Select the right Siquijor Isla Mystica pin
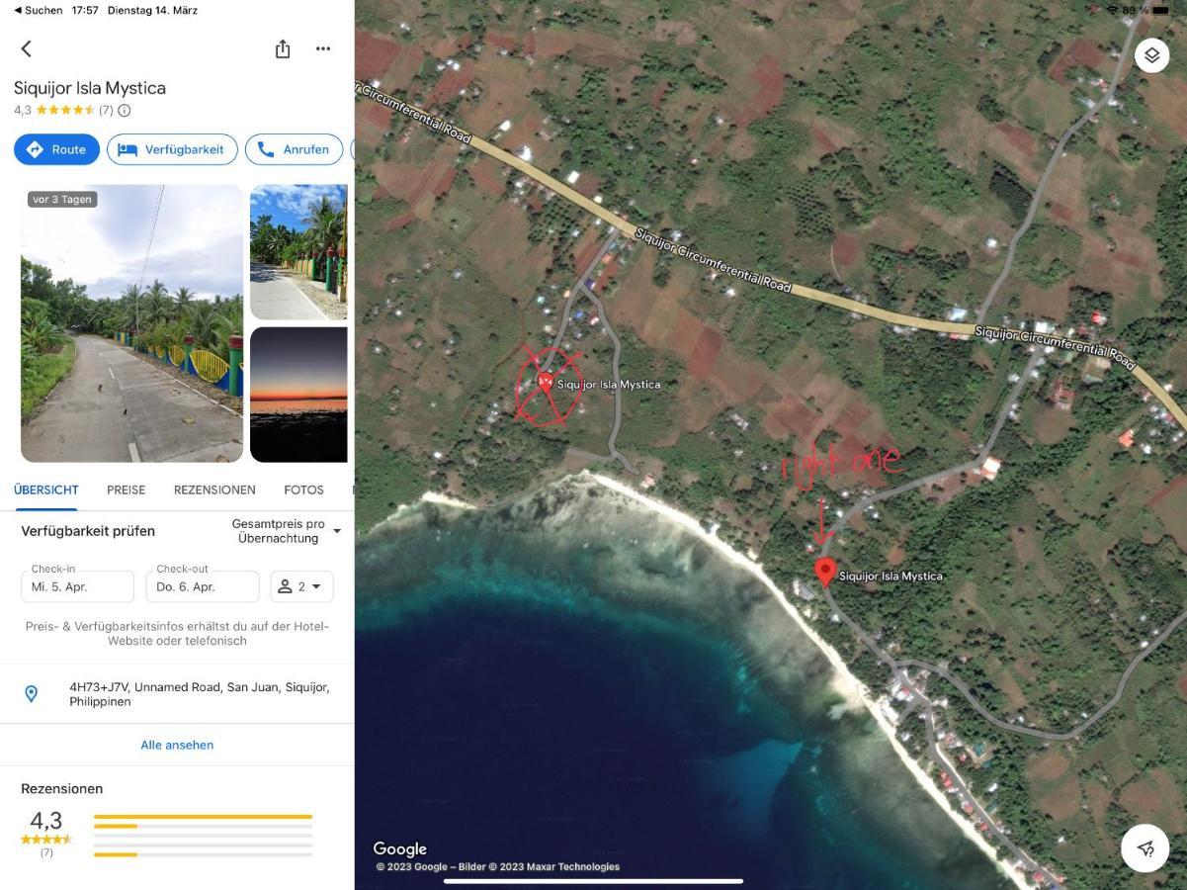The height and width of the screenshot is (890, 1187). [825, 572]
